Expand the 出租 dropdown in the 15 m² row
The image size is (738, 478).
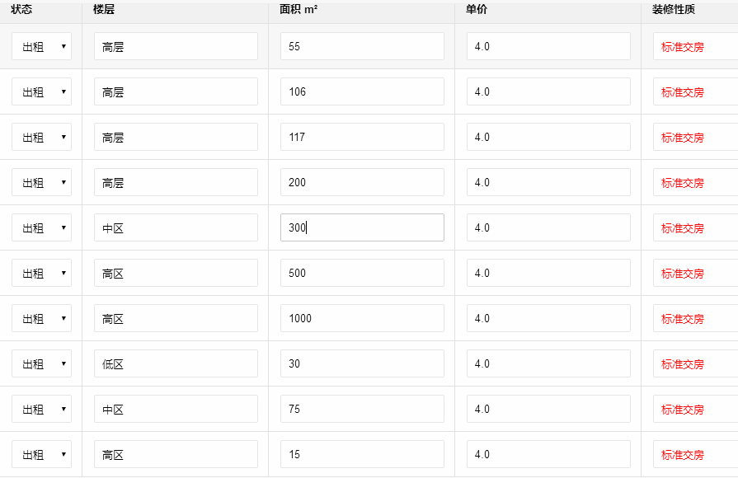coord(41,455)
